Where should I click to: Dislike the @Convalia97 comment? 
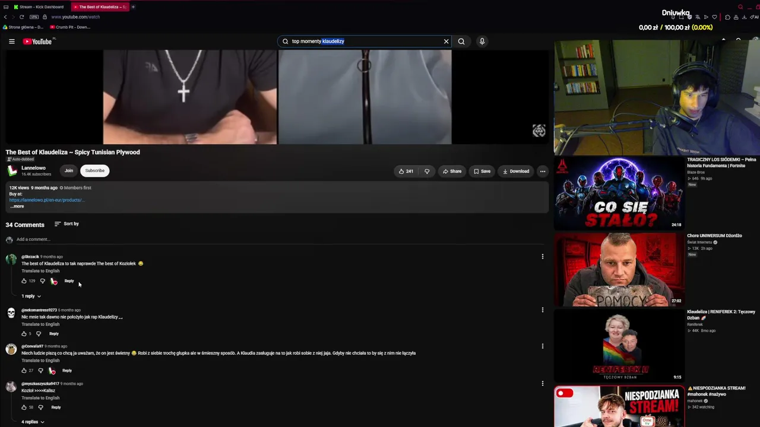click(x=40, y=371)
